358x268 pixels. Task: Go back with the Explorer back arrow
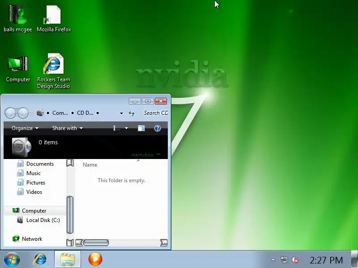coord(10,113)
